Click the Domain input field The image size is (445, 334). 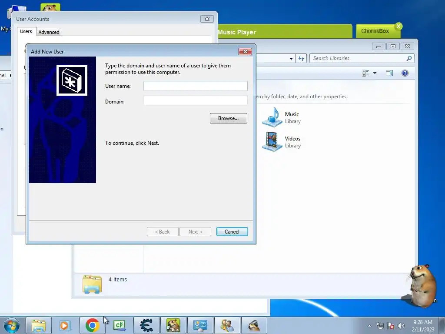(x=195, y=100)
